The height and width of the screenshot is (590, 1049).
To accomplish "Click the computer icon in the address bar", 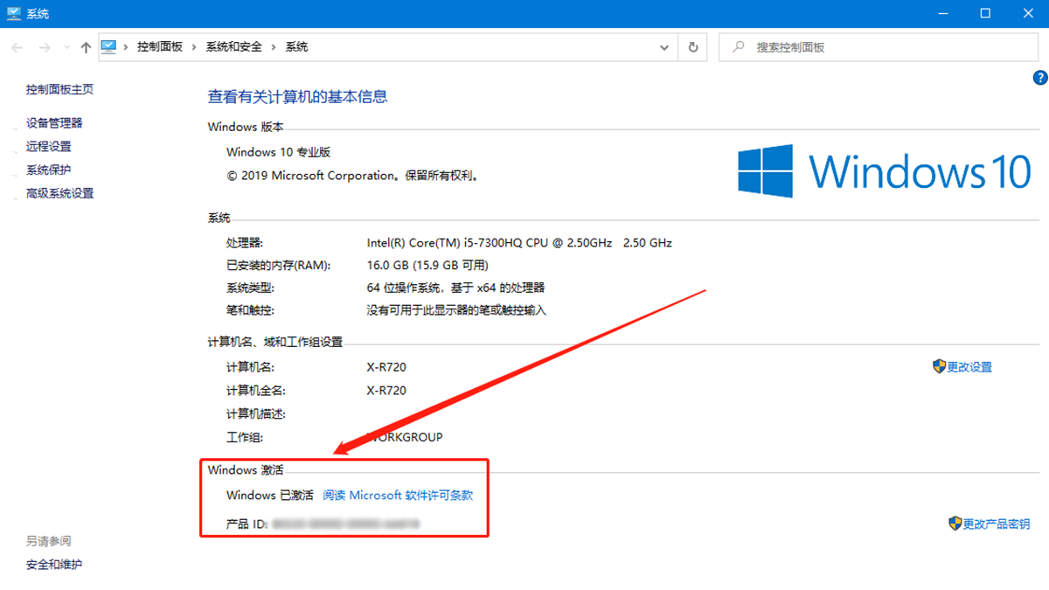I will pos(108,47).
